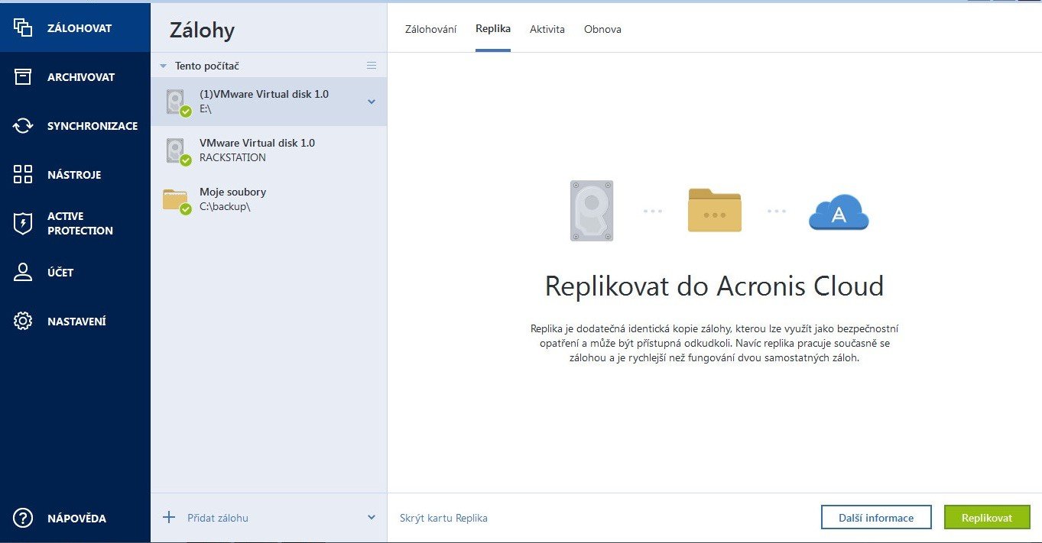Switch to the Zálohování tab
This screenshot has height=543, width=1042.
click(x=430, y=29)
